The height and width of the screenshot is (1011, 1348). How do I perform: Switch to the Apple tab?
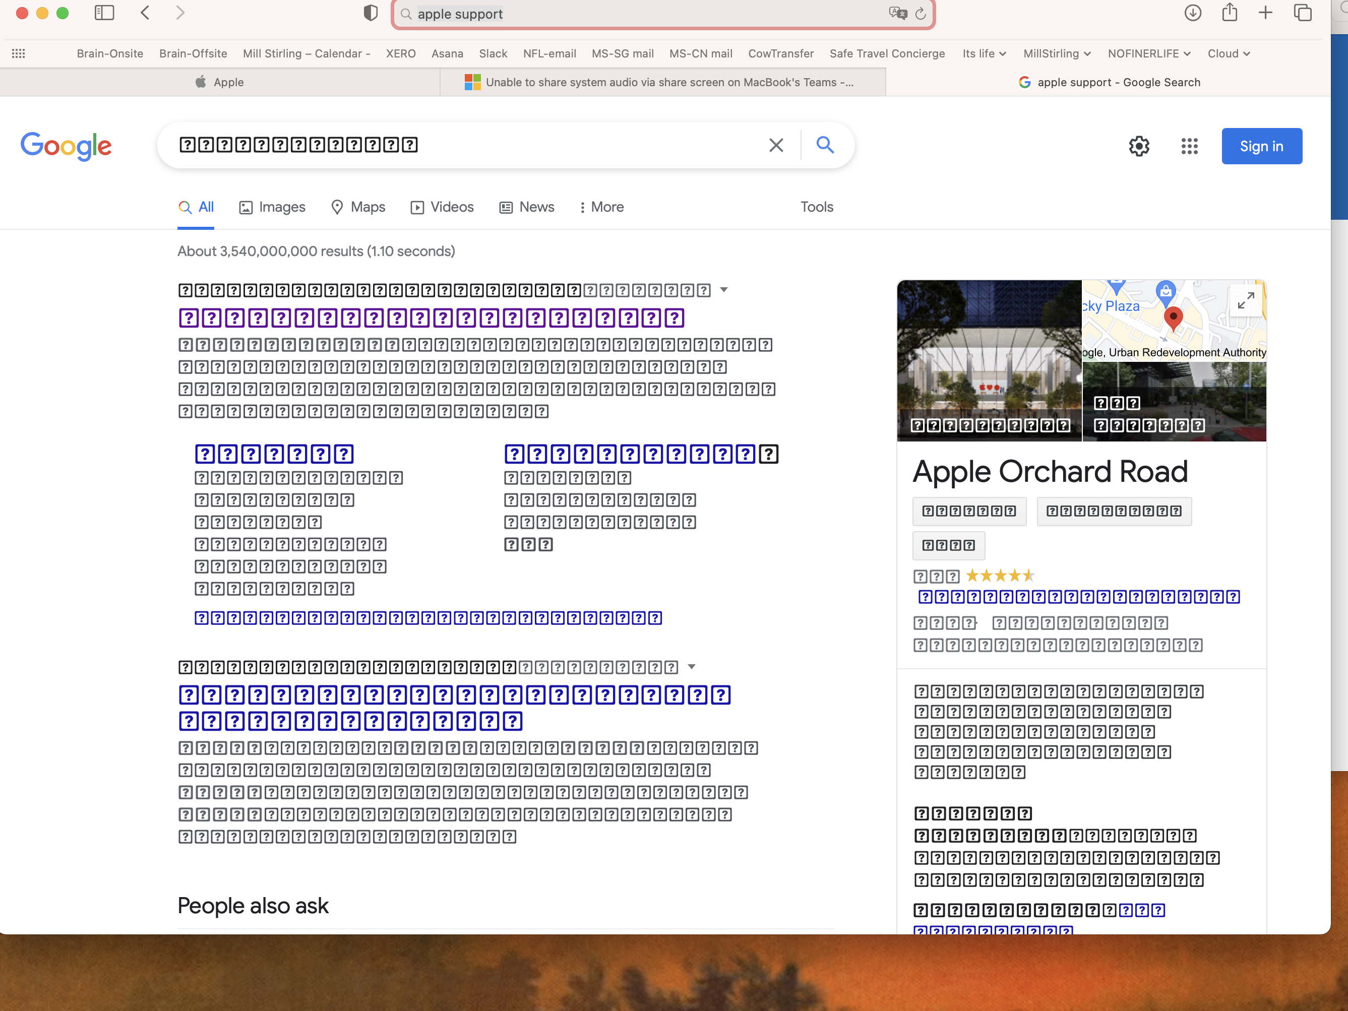point(219,82)
